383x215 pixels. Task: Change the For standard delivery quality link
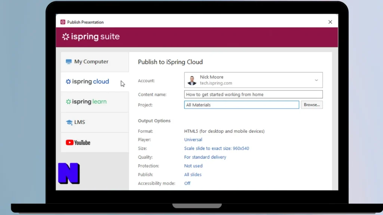click(205, 157)
